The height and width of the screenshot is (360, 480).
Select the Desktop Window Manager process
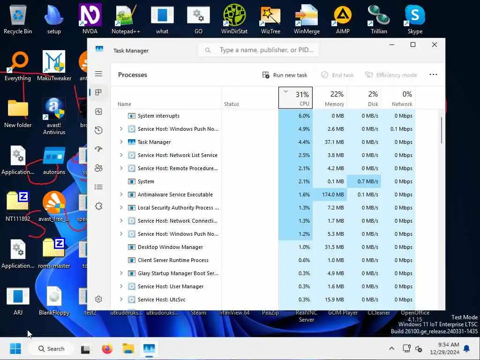263,247
